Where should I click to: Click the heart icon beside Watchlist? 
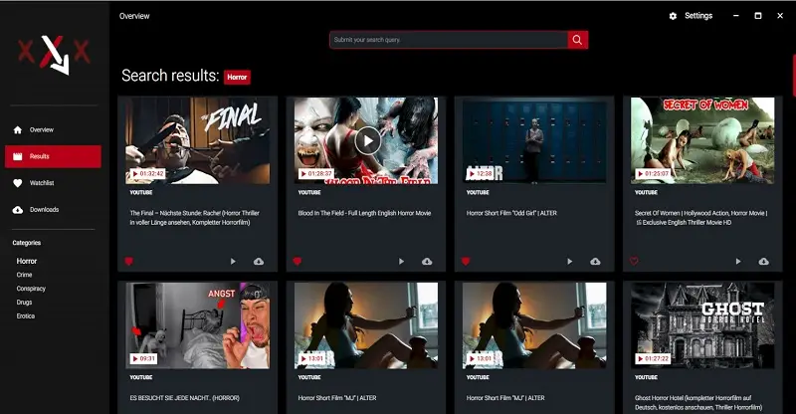tap(18, 183)
